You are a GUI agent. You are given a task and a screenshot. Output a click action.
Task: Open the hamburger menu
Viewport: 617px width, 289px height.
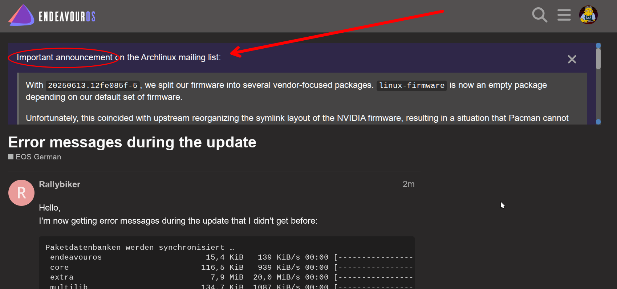coord(564,15)
